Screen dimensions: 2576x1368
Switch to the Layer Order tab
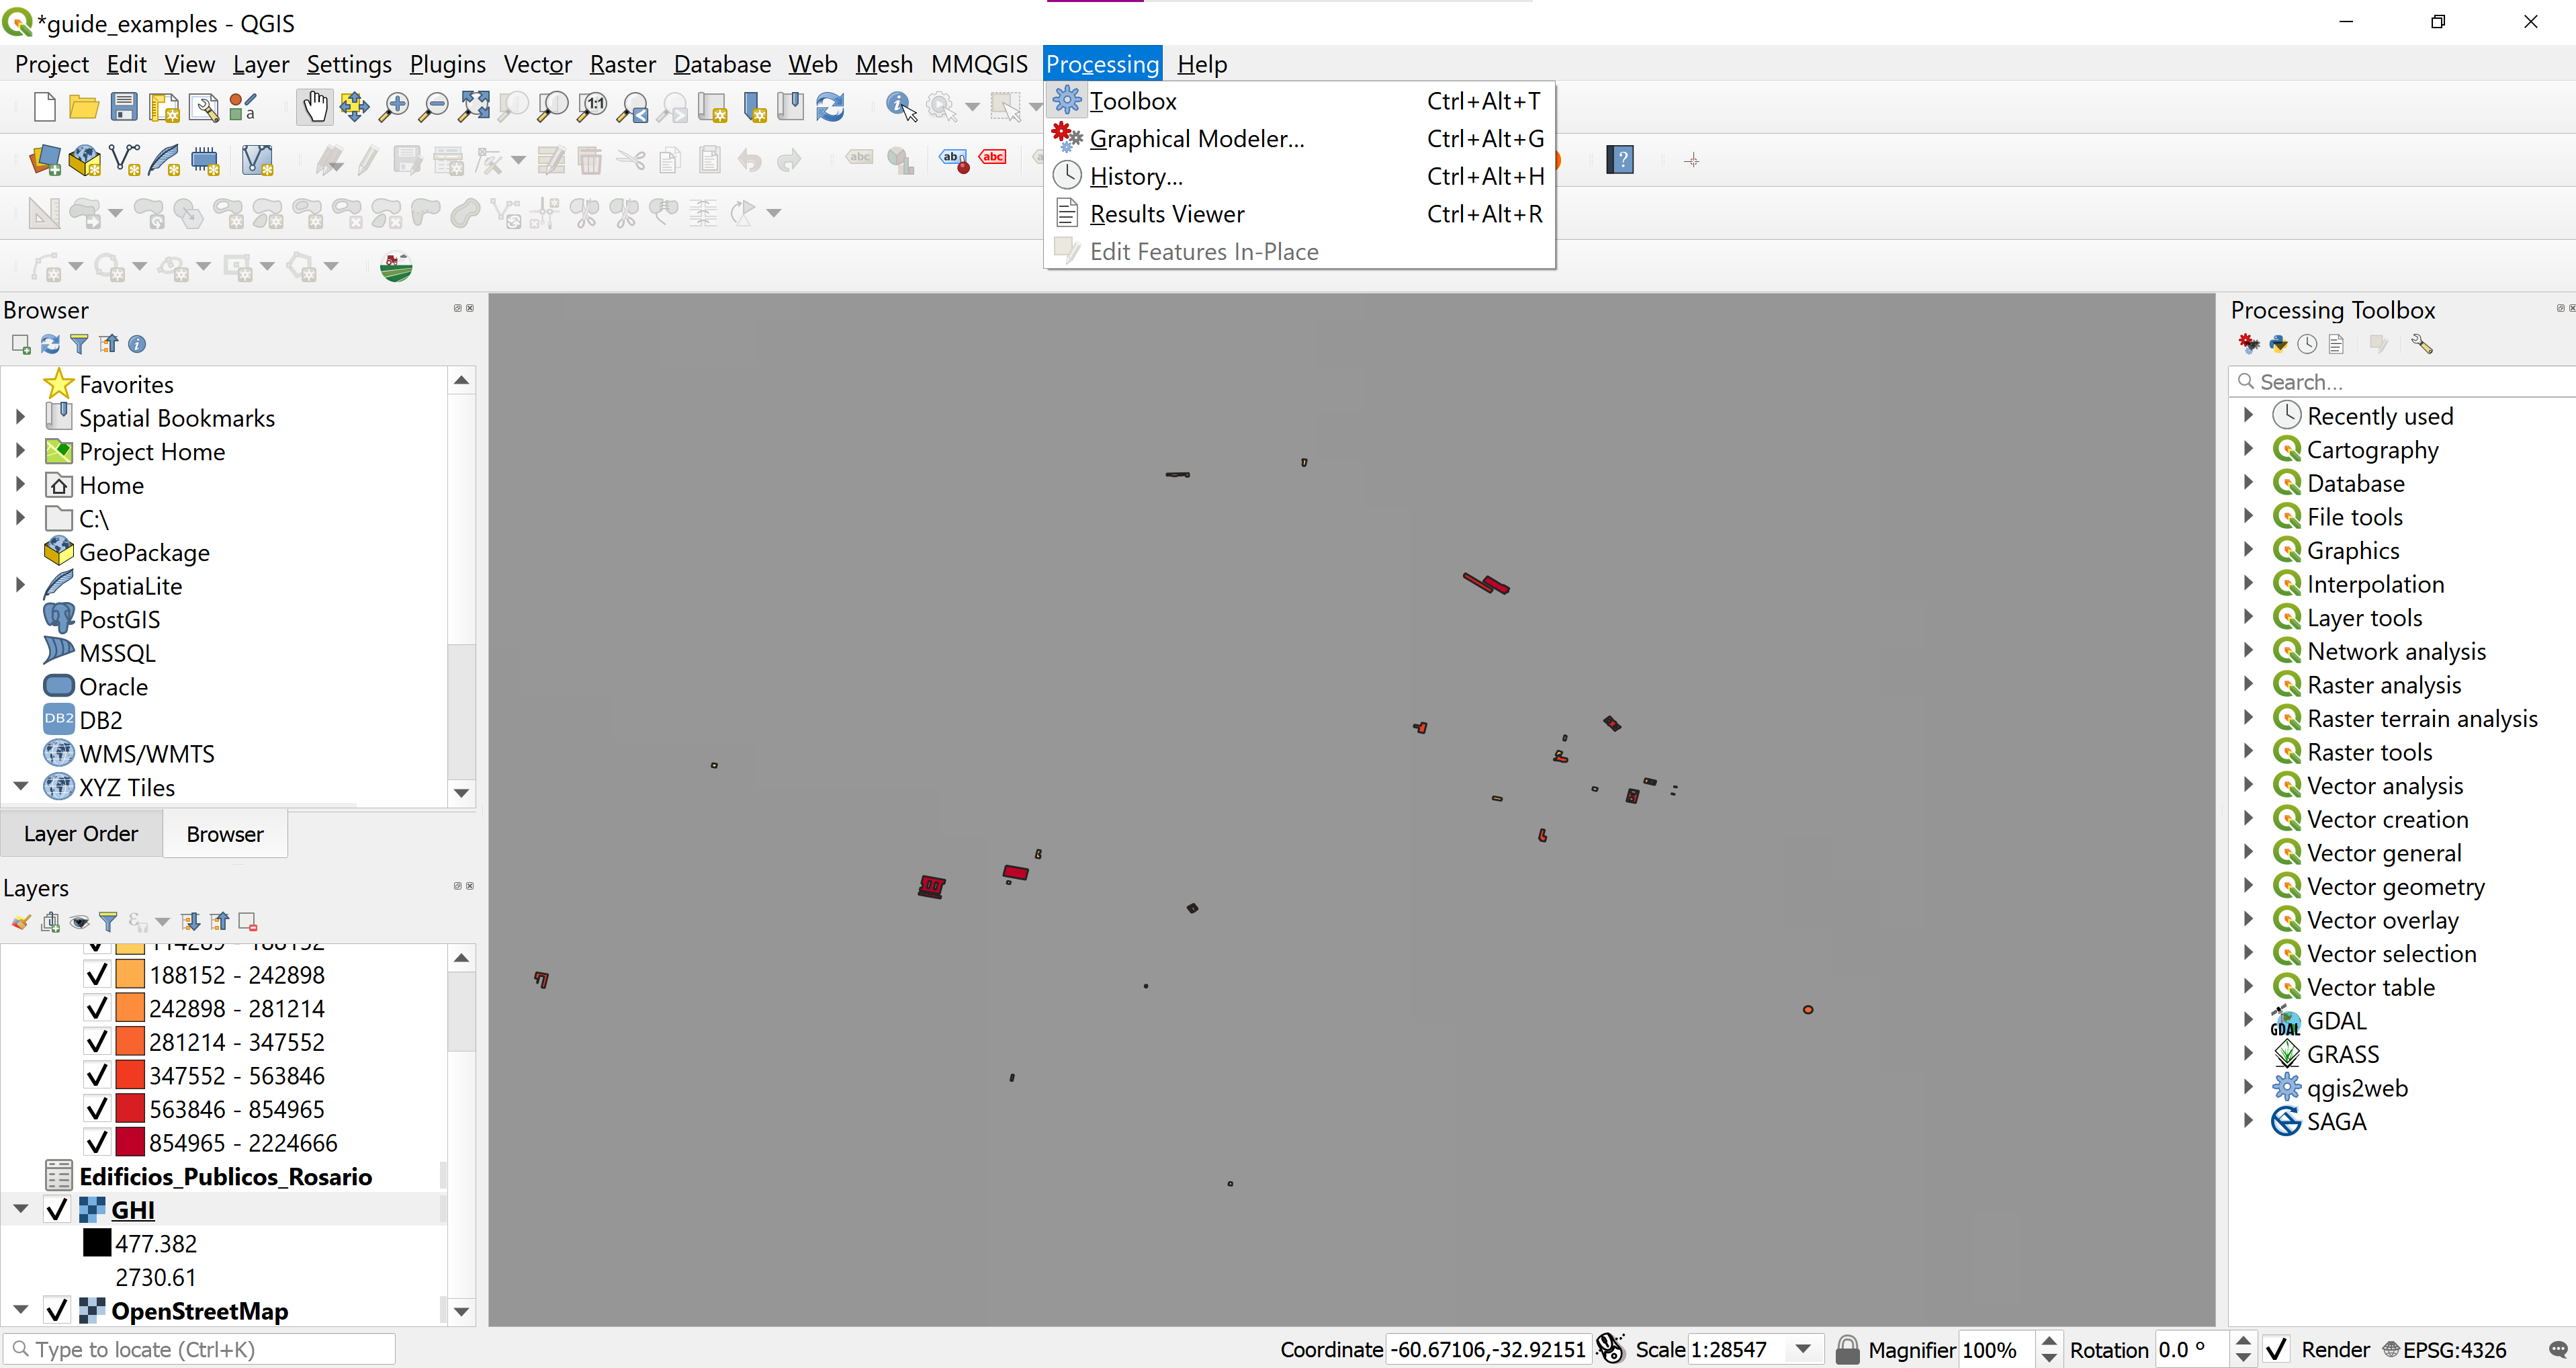point(81,834)
